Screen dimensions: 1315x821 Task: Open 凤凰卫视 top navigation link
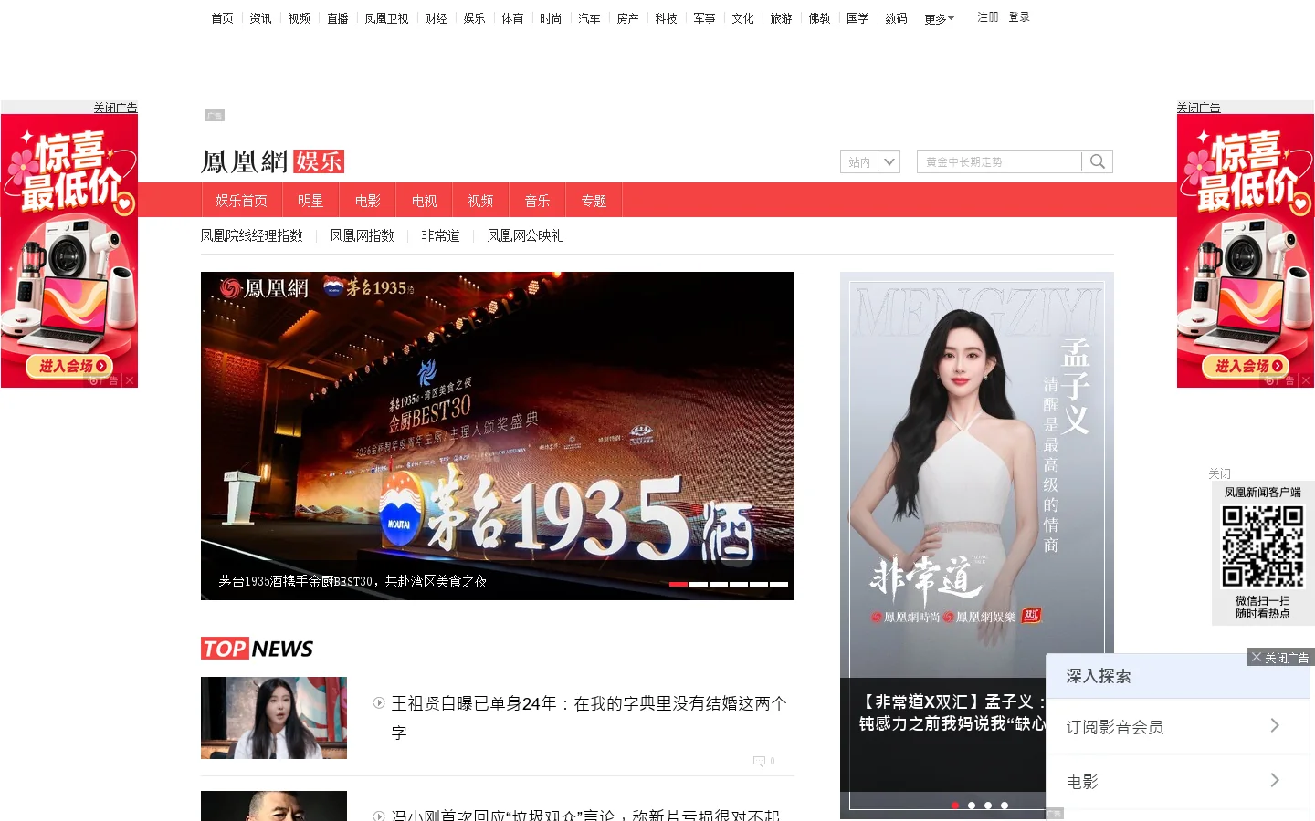(x=386, y=18)
